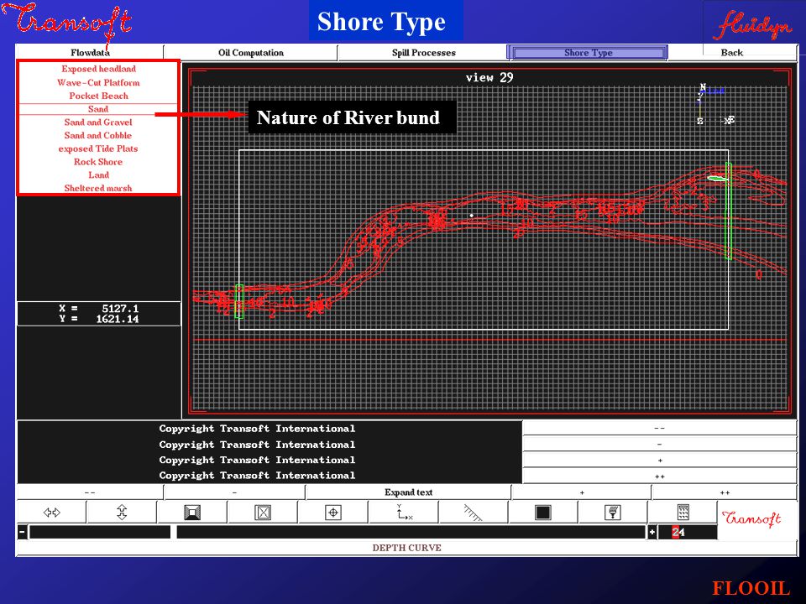The image size is (806, 604).
Task: Click the green spill marker upstream
Action: (717, 178)
